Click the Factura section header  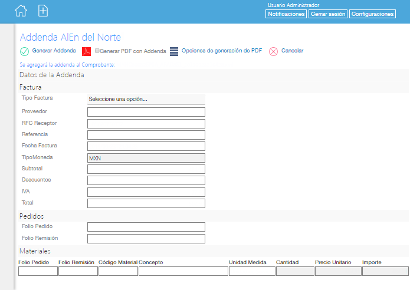(x=30, y=87)
